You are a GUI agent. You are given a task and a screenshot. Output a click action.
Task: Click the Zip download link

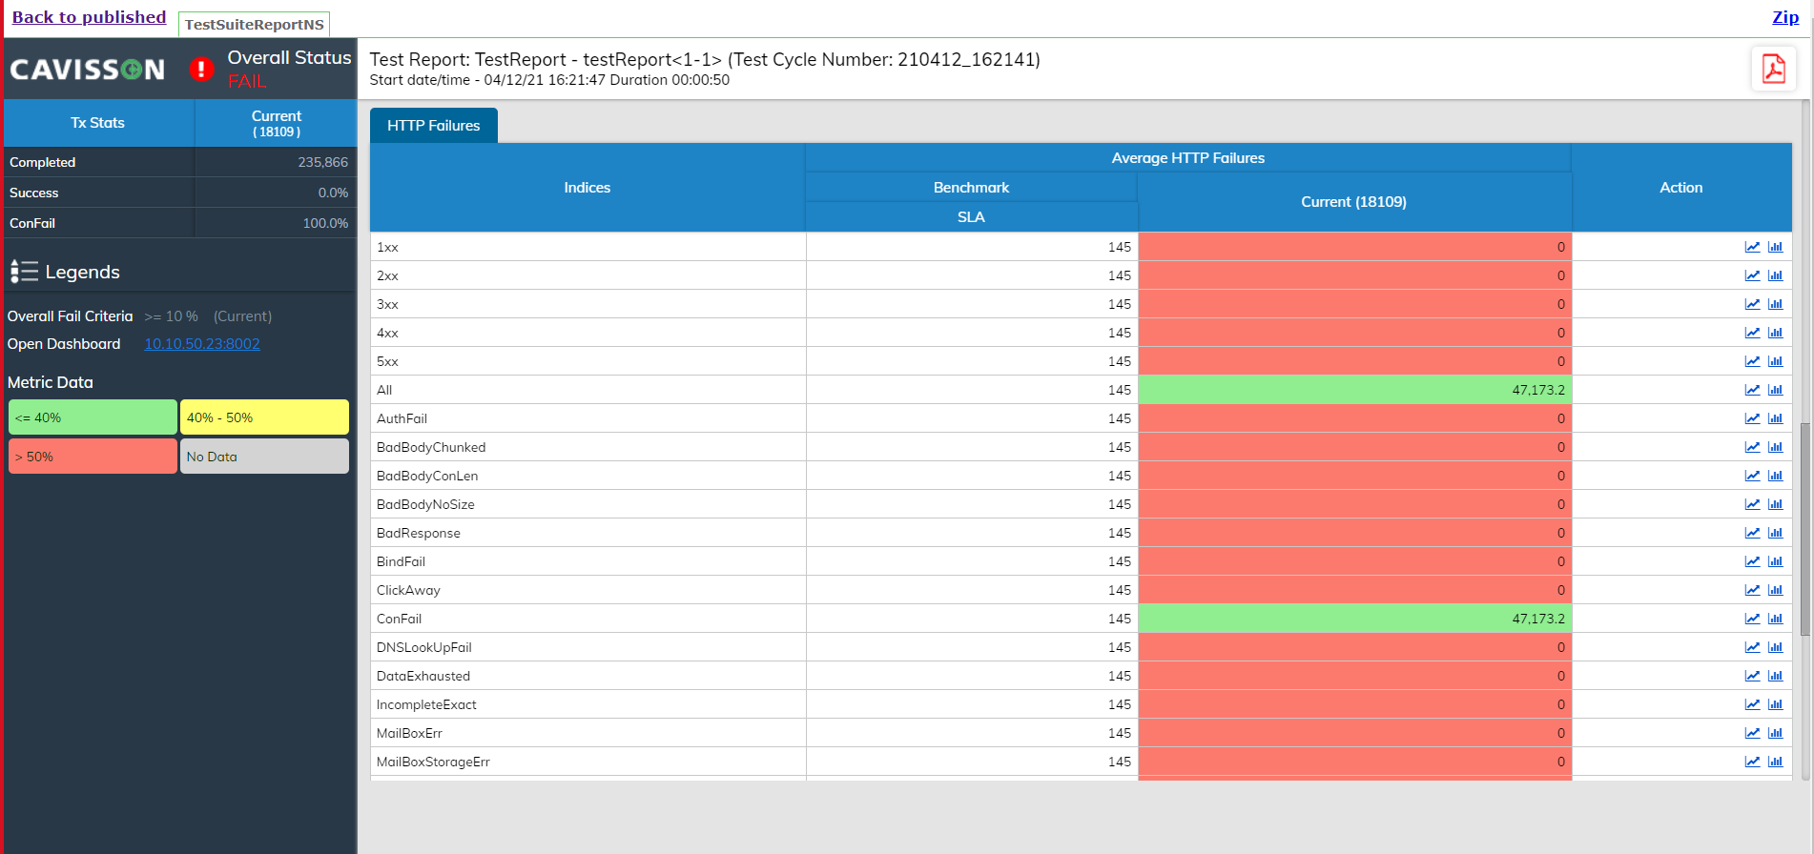tap(1785, 17)
